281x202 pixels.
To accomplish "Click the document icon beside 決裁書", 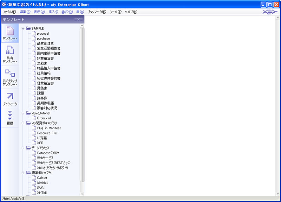I will coord(34,63).
